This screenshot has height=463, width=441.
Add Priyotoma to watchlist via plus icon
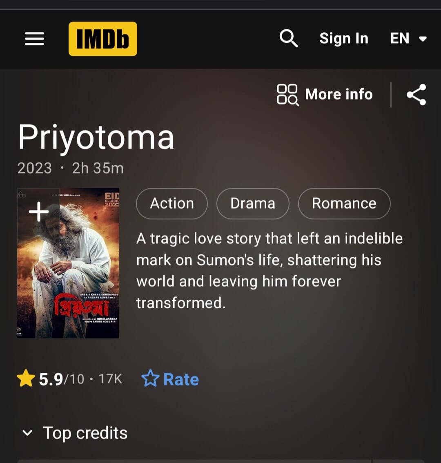(39, 211)
